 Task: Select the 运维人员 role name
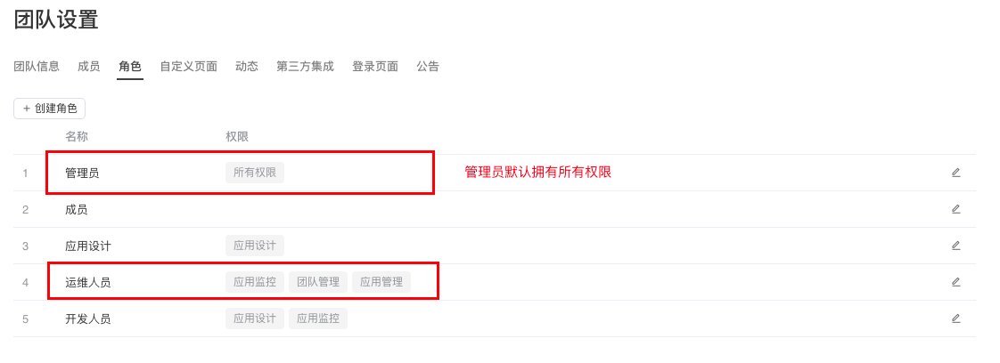coord(88,282)
